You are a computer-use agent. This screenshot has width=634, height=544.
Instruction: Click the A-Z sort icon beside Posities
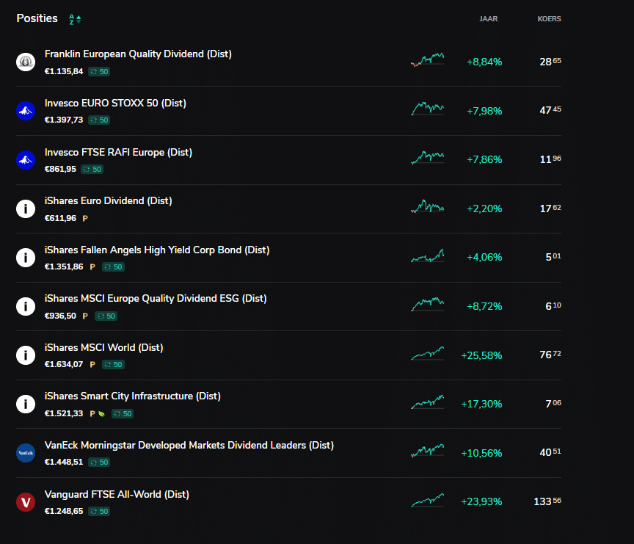point(75,19)
